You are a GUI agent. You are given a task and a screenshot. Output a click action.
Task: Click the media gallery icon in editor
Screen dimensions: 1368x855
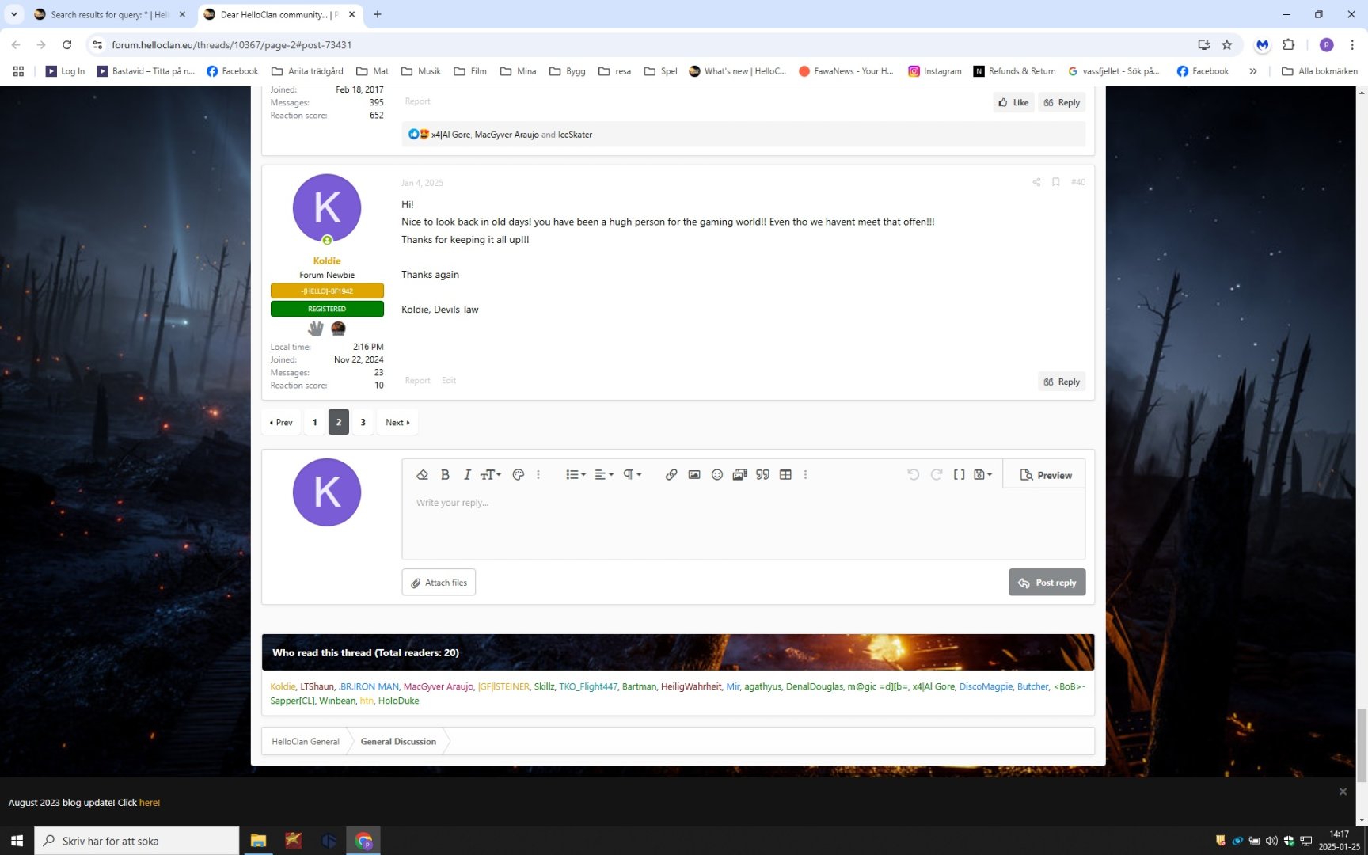tap(739, 475)
